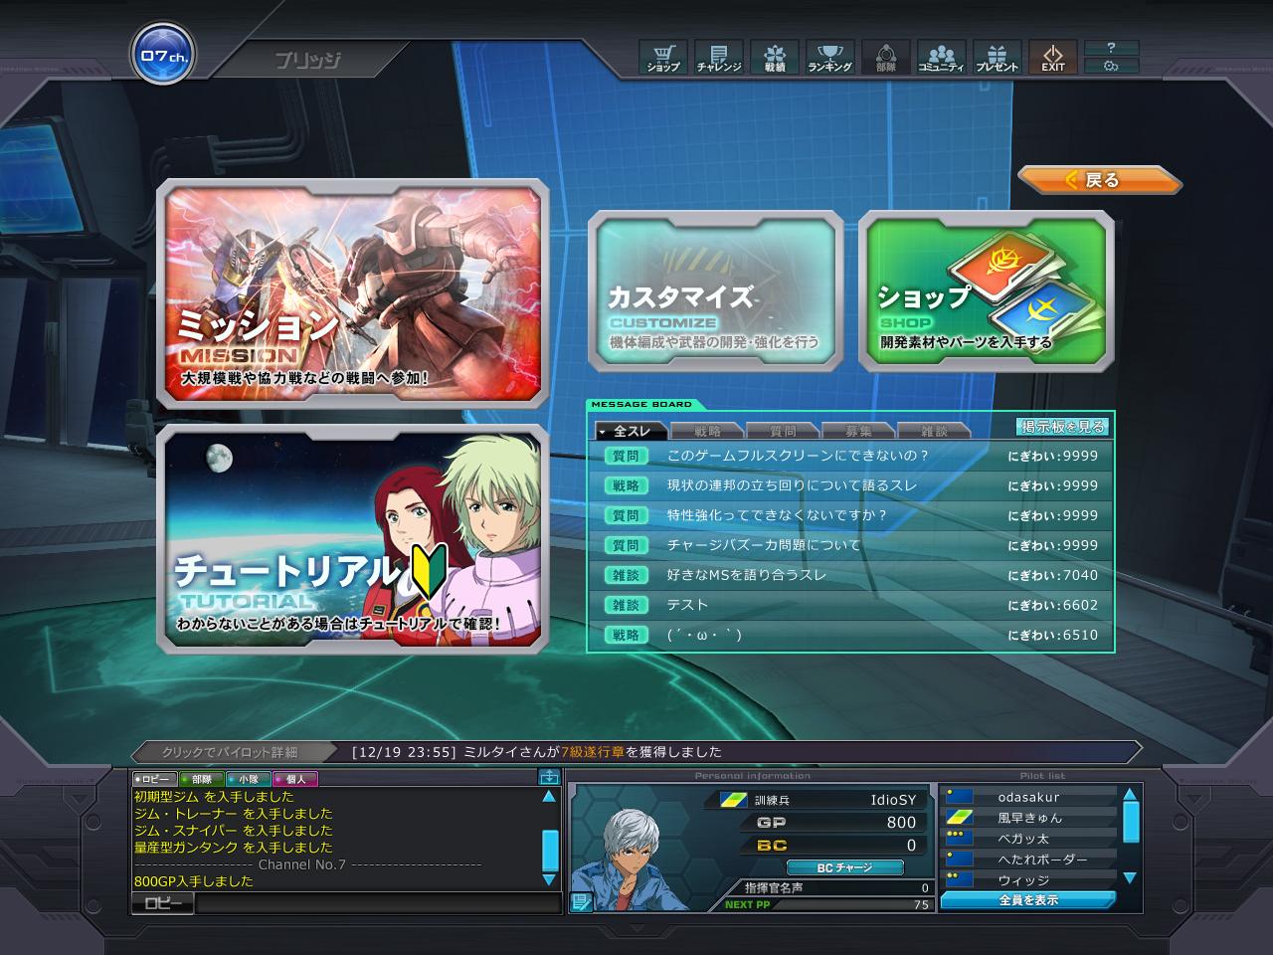
Task: Select pilot 風早きゅん in pilot list
Action: pos(1029,818)
